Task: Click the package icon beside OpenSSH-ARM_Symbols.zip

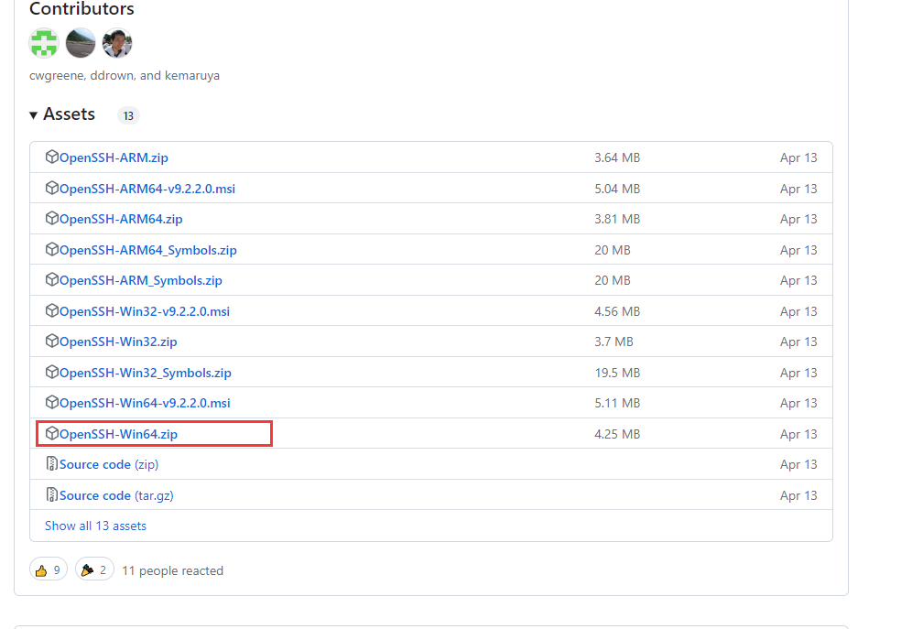Action: click(52, 279)
